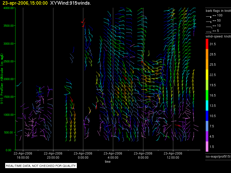
Task: Click the '23-Apr-2006 12:00:00' time axis label
Action: [x=173, y=155]
